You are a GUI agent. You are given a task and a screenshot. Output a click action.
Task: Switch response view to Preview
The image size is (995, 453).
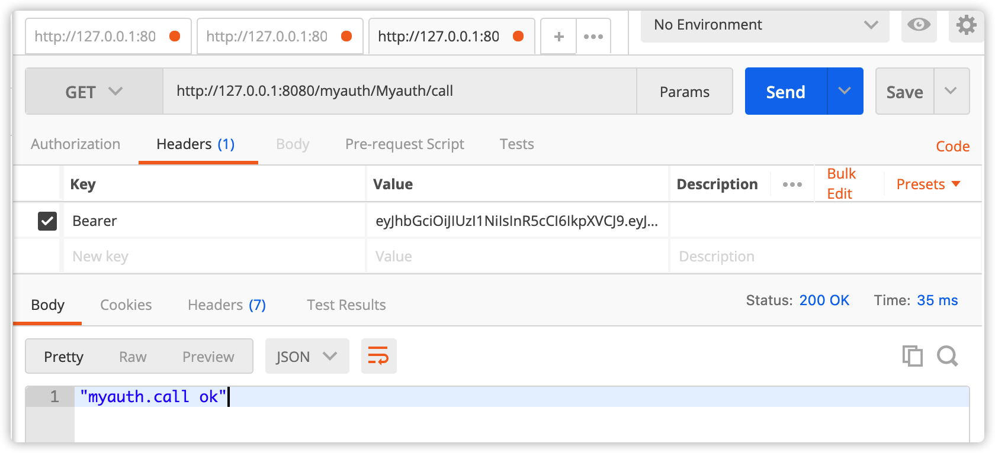pos(208,357)
